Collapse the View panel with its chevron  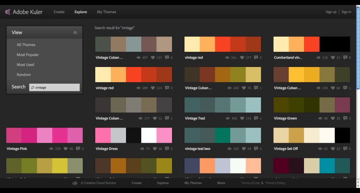point(75,33)
